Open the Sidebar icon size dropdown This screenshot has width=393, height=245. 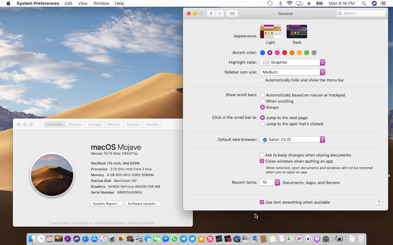click(x=292, y=72)
